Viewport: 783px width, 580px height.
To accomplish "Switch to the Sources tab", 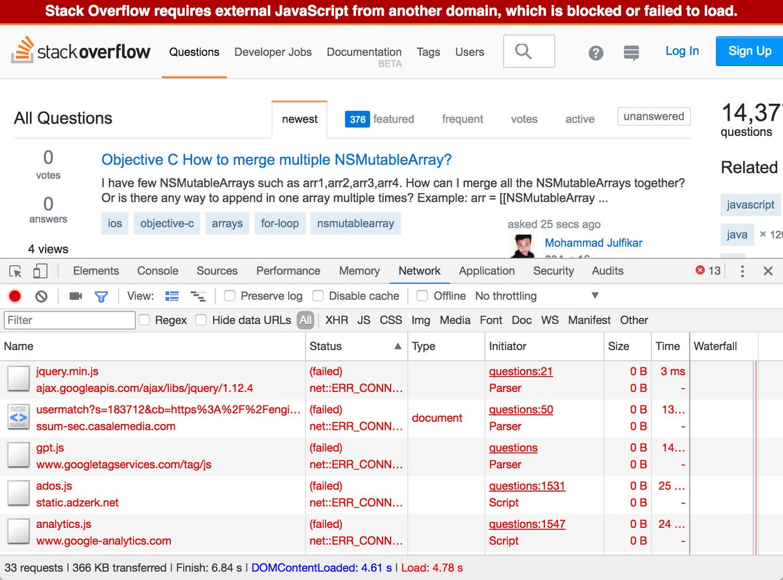I will [x=217, y=271].
